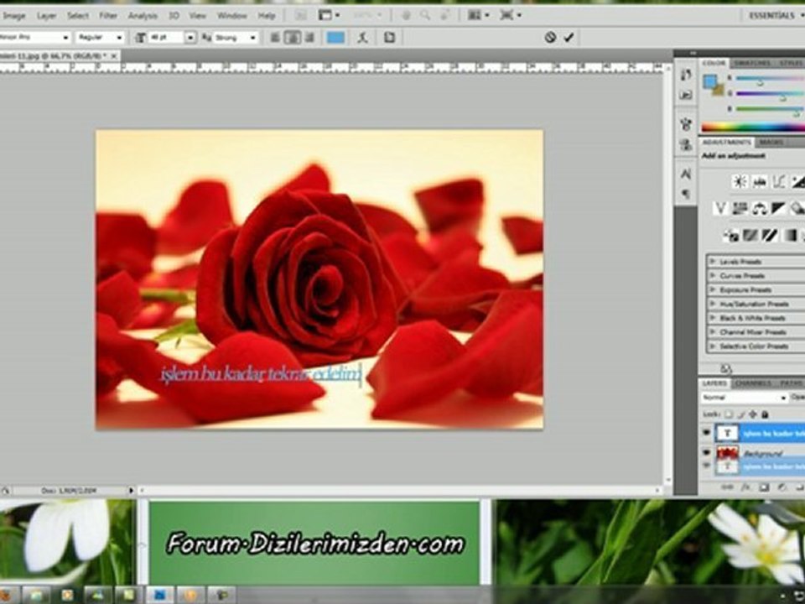Open the layer blend mode Normal box
Image resolution: width=805 pixels, height=604 pixels.
point(744,398)
